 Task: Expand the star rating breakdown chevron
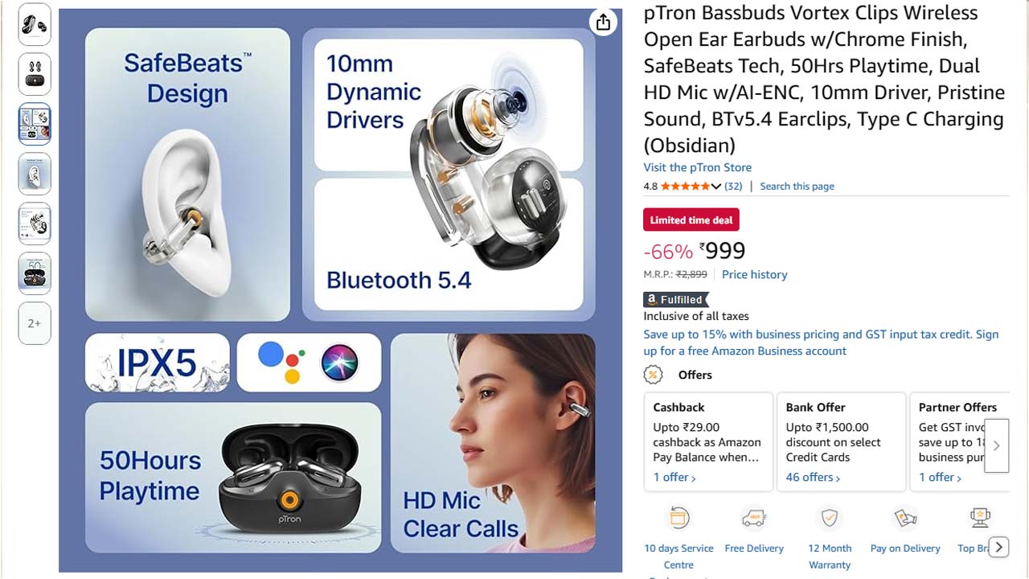(715, 187)
